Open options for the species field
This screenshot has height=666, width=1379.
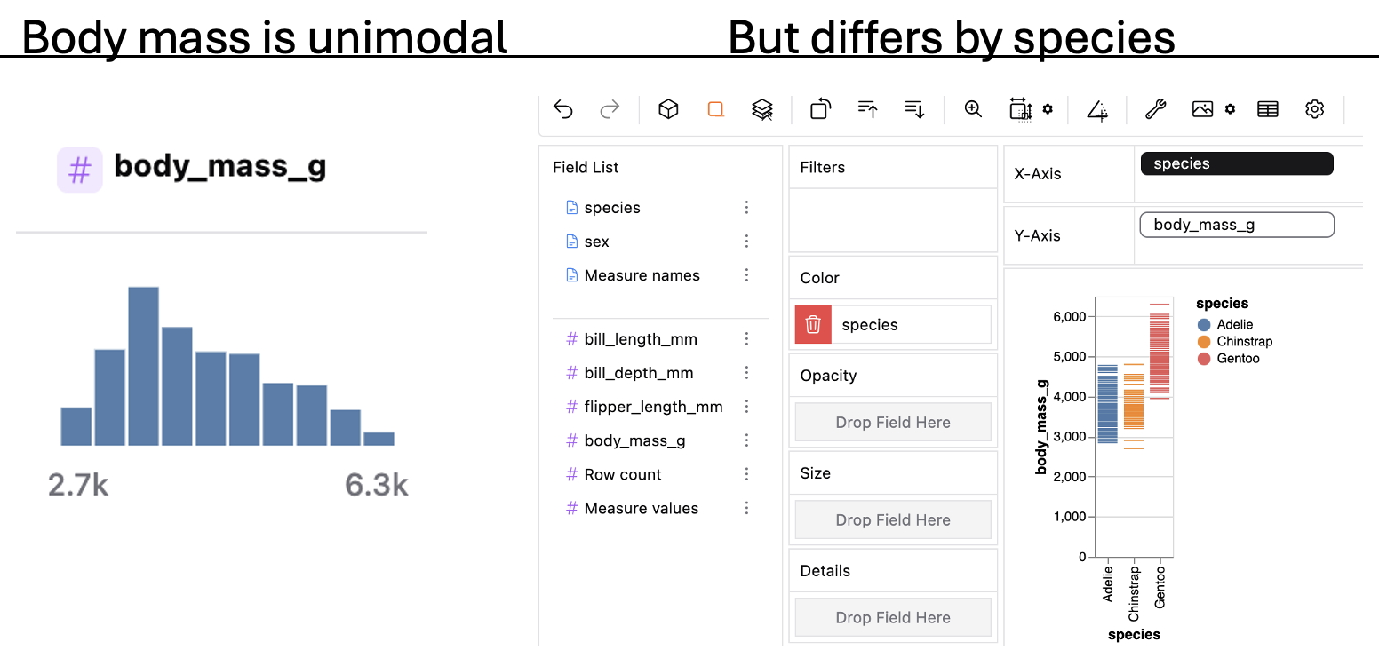click(x=746, y=207)
